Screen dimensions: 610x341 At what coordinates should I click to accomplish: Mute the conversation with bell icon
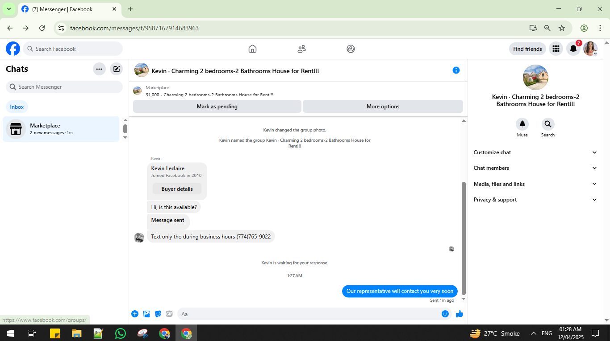(x=522, y=124)
